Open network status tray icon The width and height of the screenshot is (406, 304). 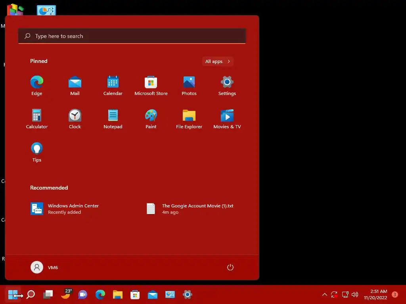(x=345, y=294)
